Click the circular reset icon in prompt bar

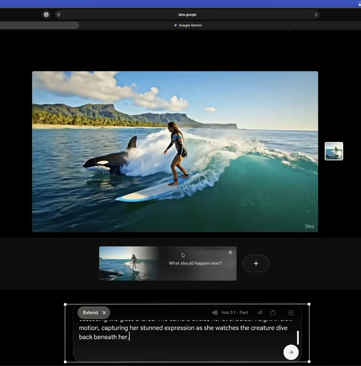[x=273, y=313]
